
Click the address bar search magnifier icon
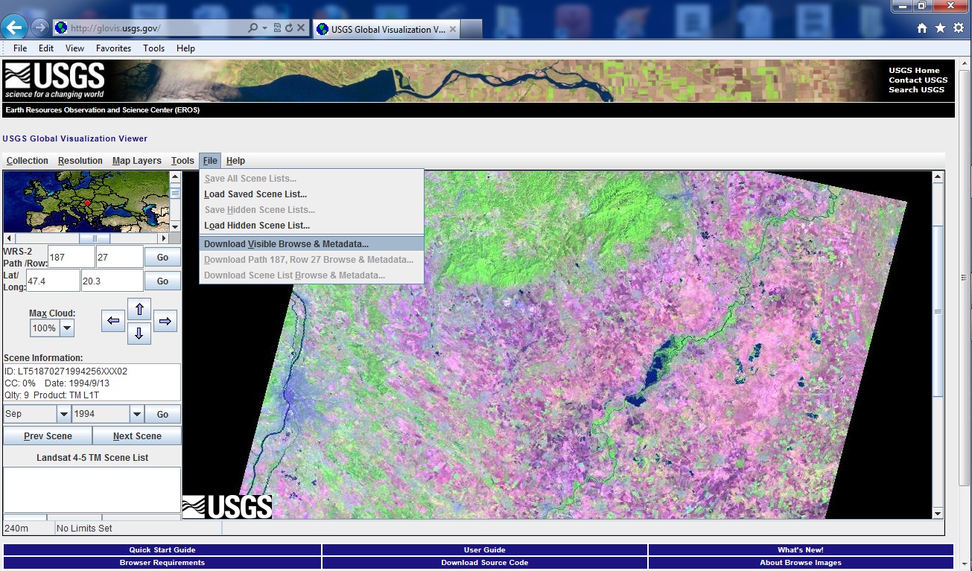pos(253,28)
